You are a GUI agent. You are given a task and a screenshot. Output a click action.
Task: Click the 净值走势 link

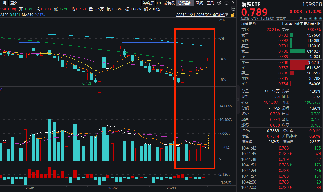(249, 24)
